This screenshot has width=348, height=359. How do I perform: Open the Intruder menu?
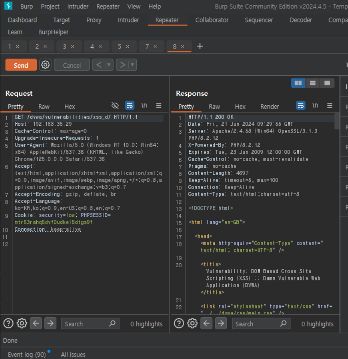pyautogui.click(x=78, y=6)
